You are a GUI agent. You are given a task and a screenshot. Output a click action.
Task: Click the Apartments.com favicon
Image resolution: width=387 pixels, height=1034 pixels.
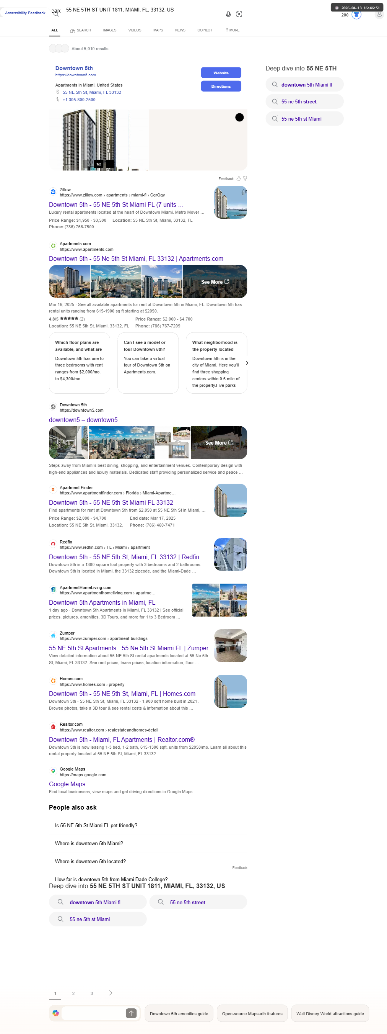pos(53,246)
